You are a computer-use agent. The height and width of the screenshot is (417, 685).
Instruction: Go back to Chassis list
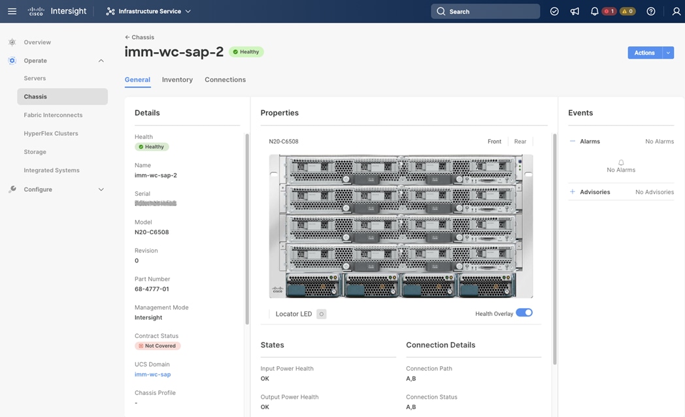coord(139,37)
